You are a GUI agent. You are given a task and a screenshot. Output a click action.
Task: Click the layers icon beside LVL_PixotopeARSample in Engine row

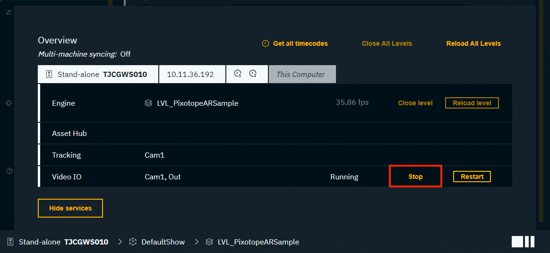[x=148, y=103]
